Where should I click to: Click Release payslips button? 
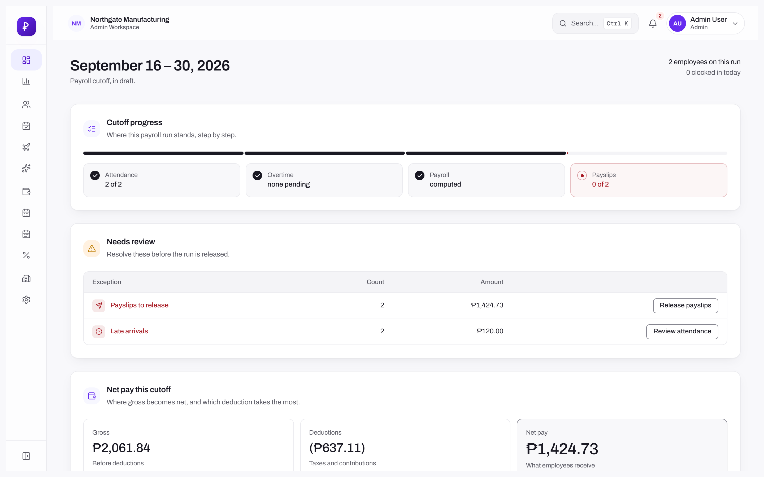[x=685, y=305]
